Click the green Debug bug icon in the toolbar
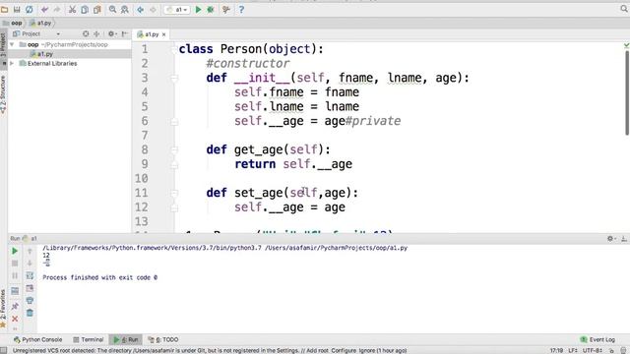Screen dimensions: 630x354 210,9
